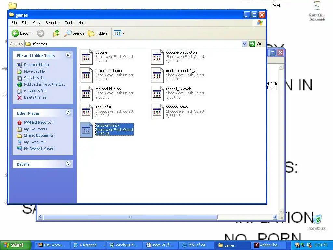Click the games window title bar folder icon
The height and width of the screenshot is (250, 333).
tap(12, 15)
